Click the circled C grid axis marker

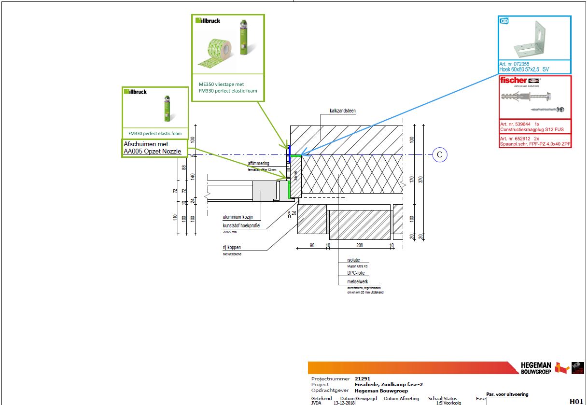[439, 155]
